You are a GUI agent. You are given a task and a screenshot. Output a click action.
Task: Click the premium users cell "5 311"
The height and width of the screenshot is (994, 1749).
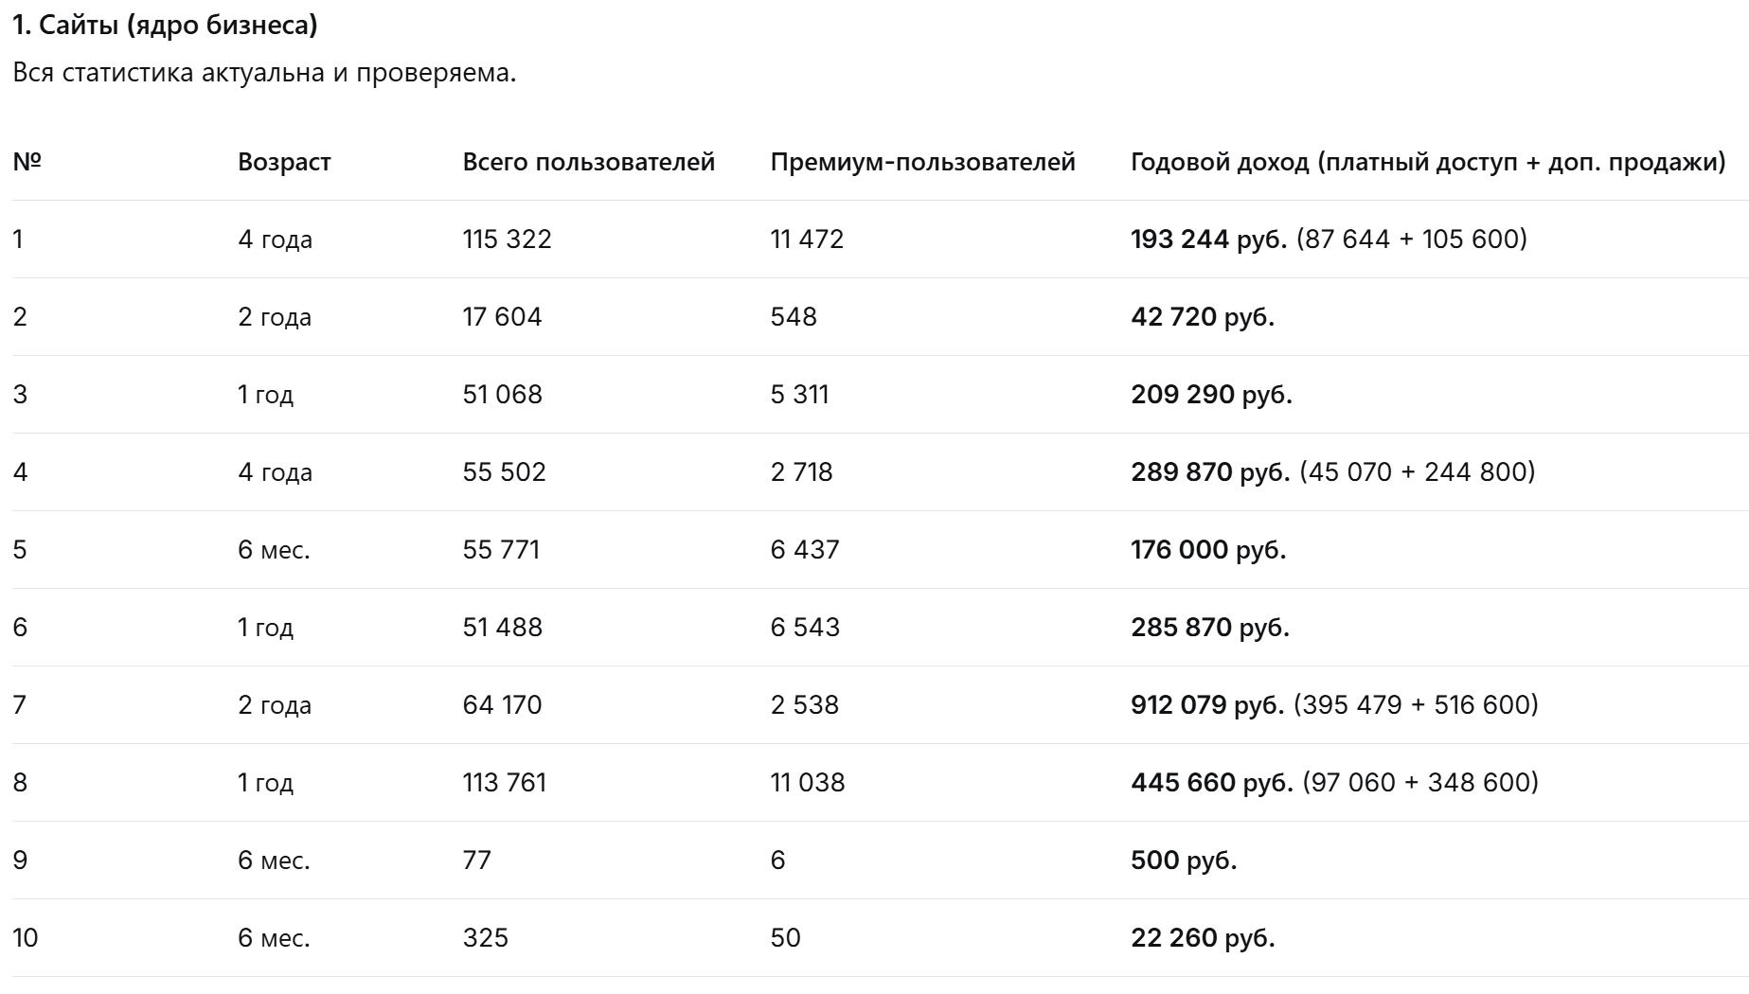(x=799, y=395)
